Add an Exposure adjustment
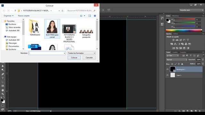Screen dimensions: 205x115 point(184,40)
